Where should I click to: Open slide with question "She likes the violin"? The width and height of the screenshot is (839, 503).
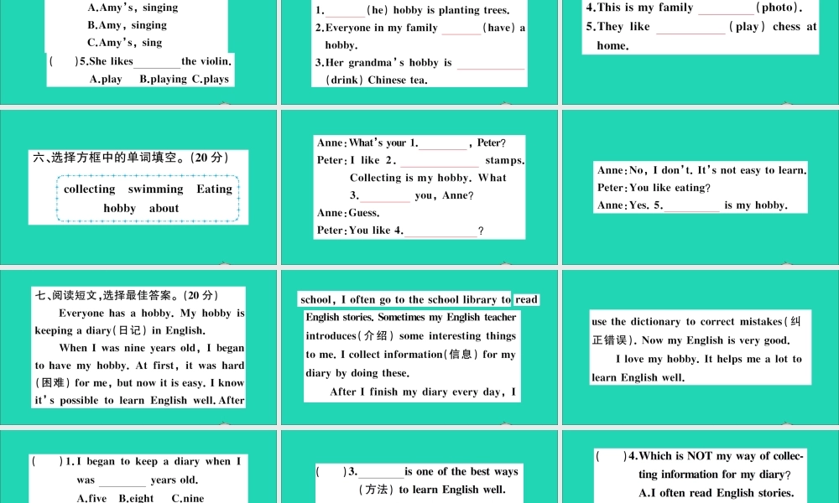point(138,52)
